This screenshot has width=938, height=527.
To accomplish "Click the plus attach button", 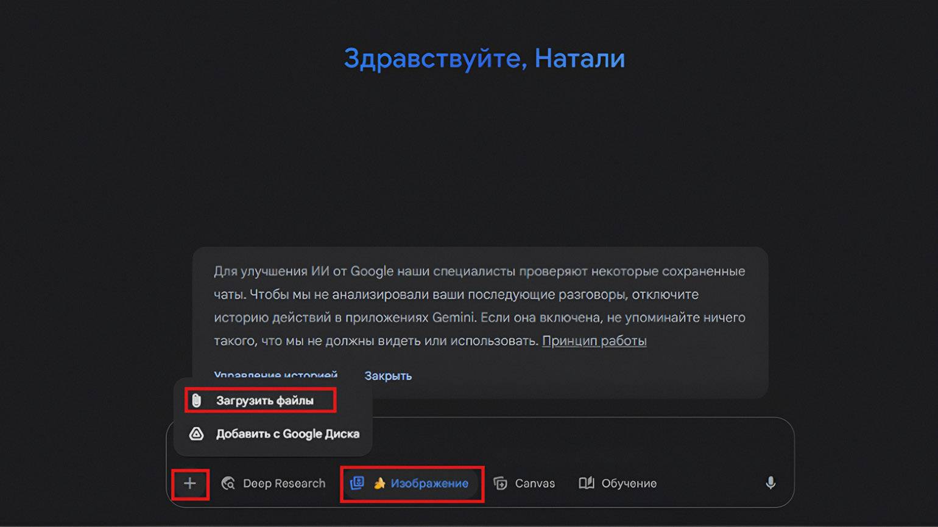I will [x=190, y=484].
